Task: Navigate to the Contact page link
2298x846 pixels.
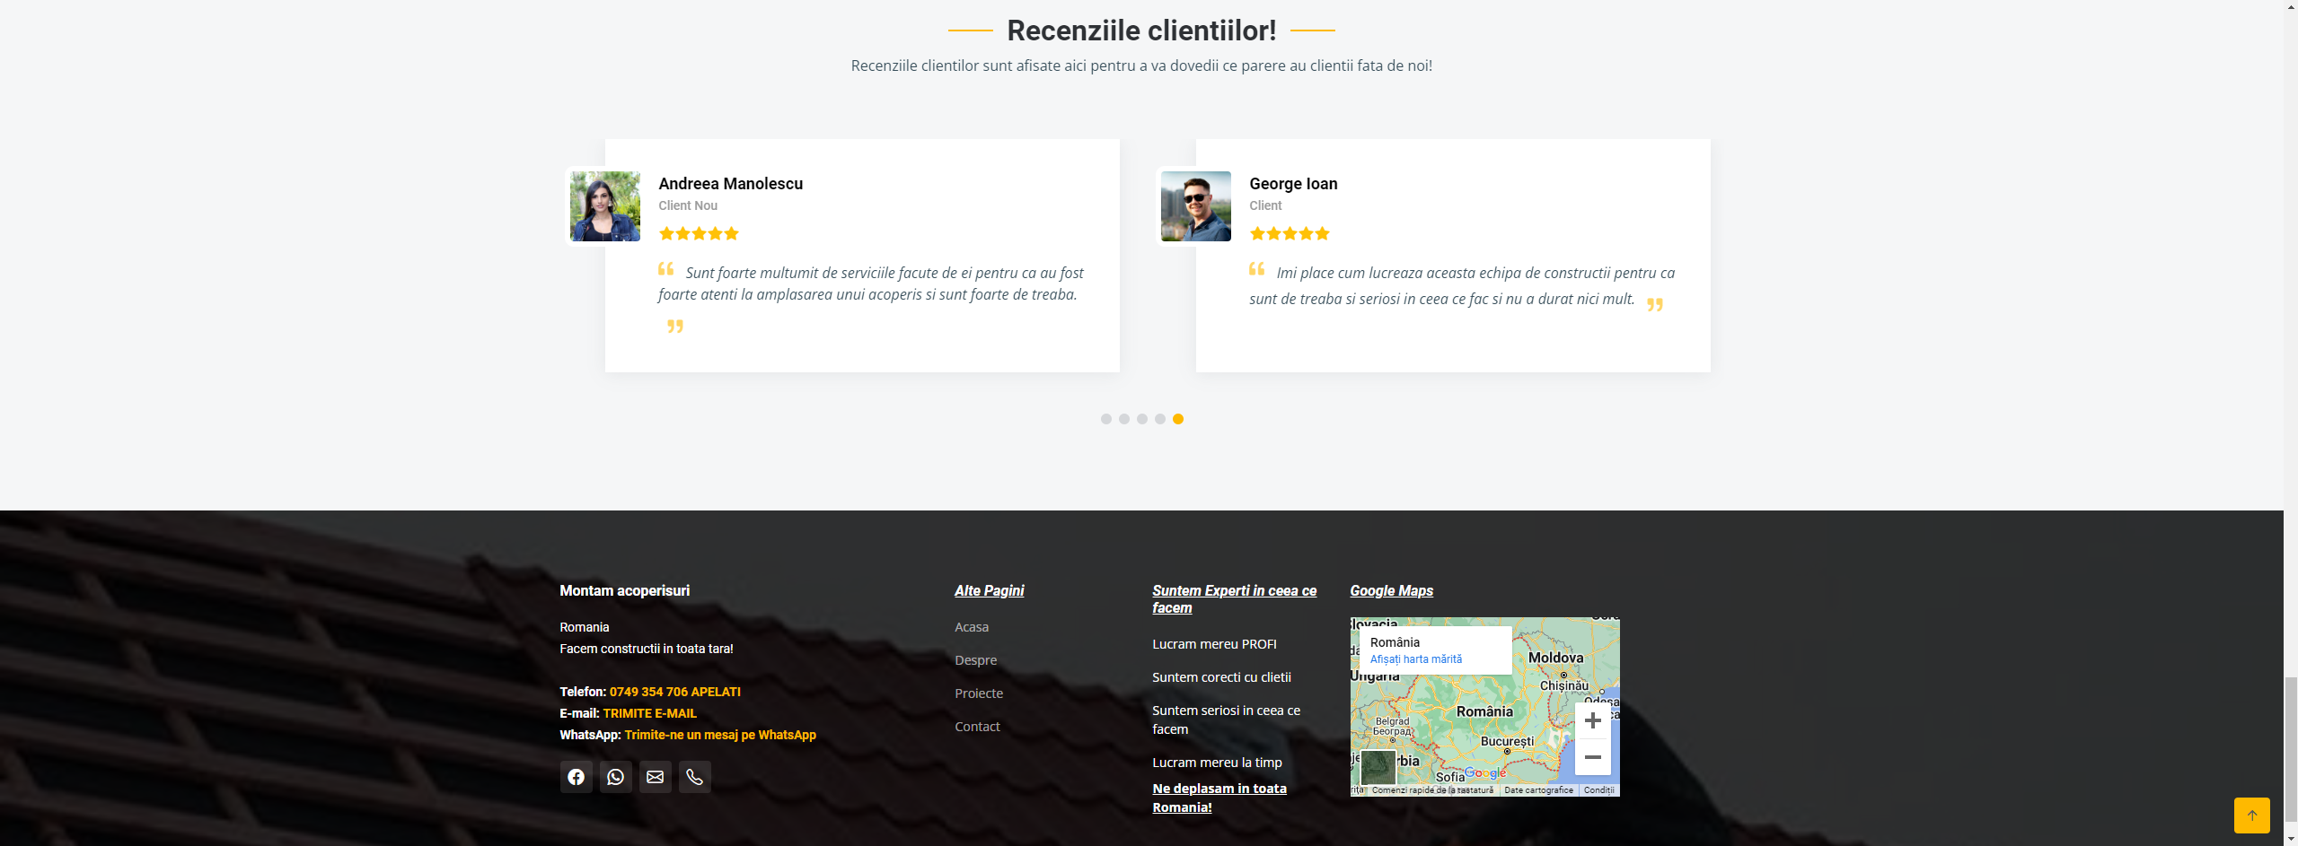Action: point(977,727)
